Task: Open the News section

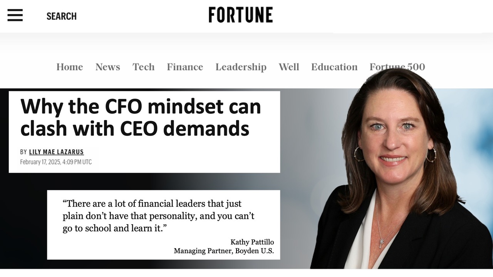Action: coord(108,67)
